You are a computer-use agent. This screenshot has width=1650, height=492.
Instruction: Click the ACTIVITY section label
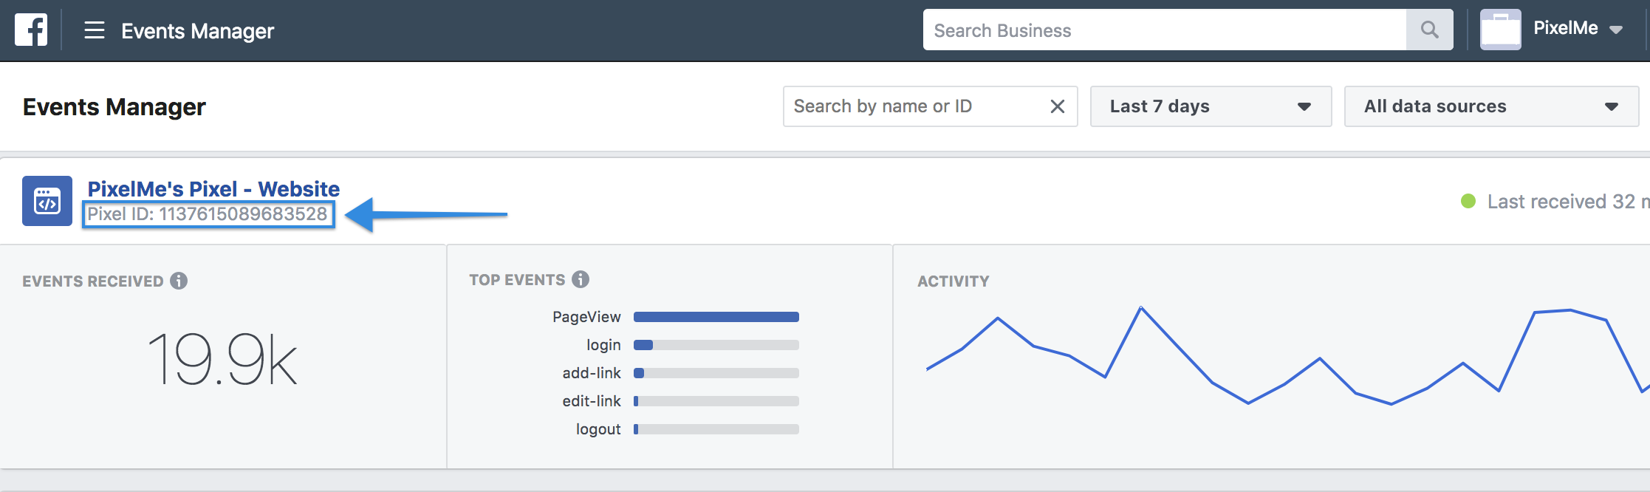[x=954, y=281]
